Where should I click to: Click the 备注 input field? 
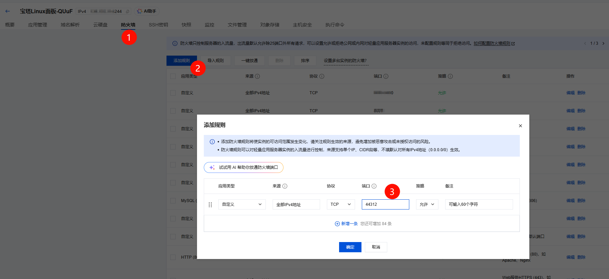pyautogui.click(x=479, y=204)
